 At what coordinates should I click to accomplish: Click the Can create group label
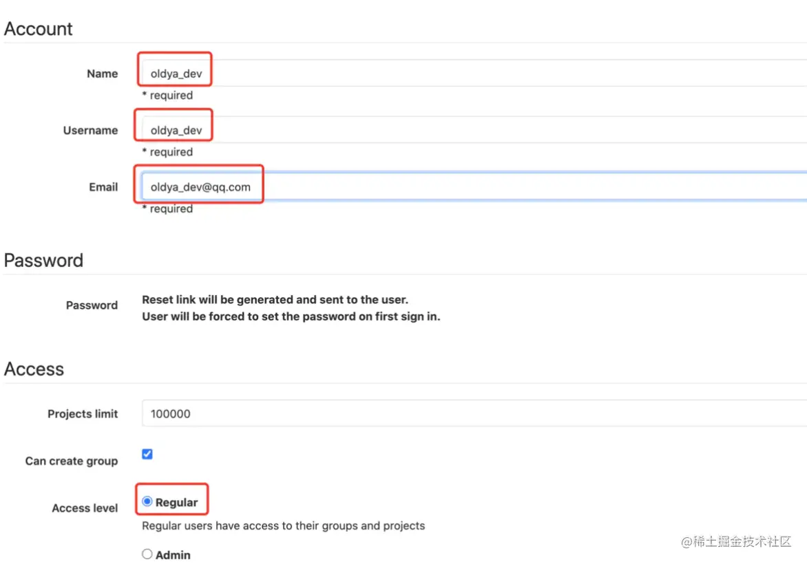(72, 461)
